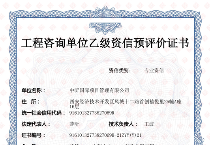This screenshot has height=145, width=210.
Task: Click the technical lead name 王波
Action: coord(149,124)
